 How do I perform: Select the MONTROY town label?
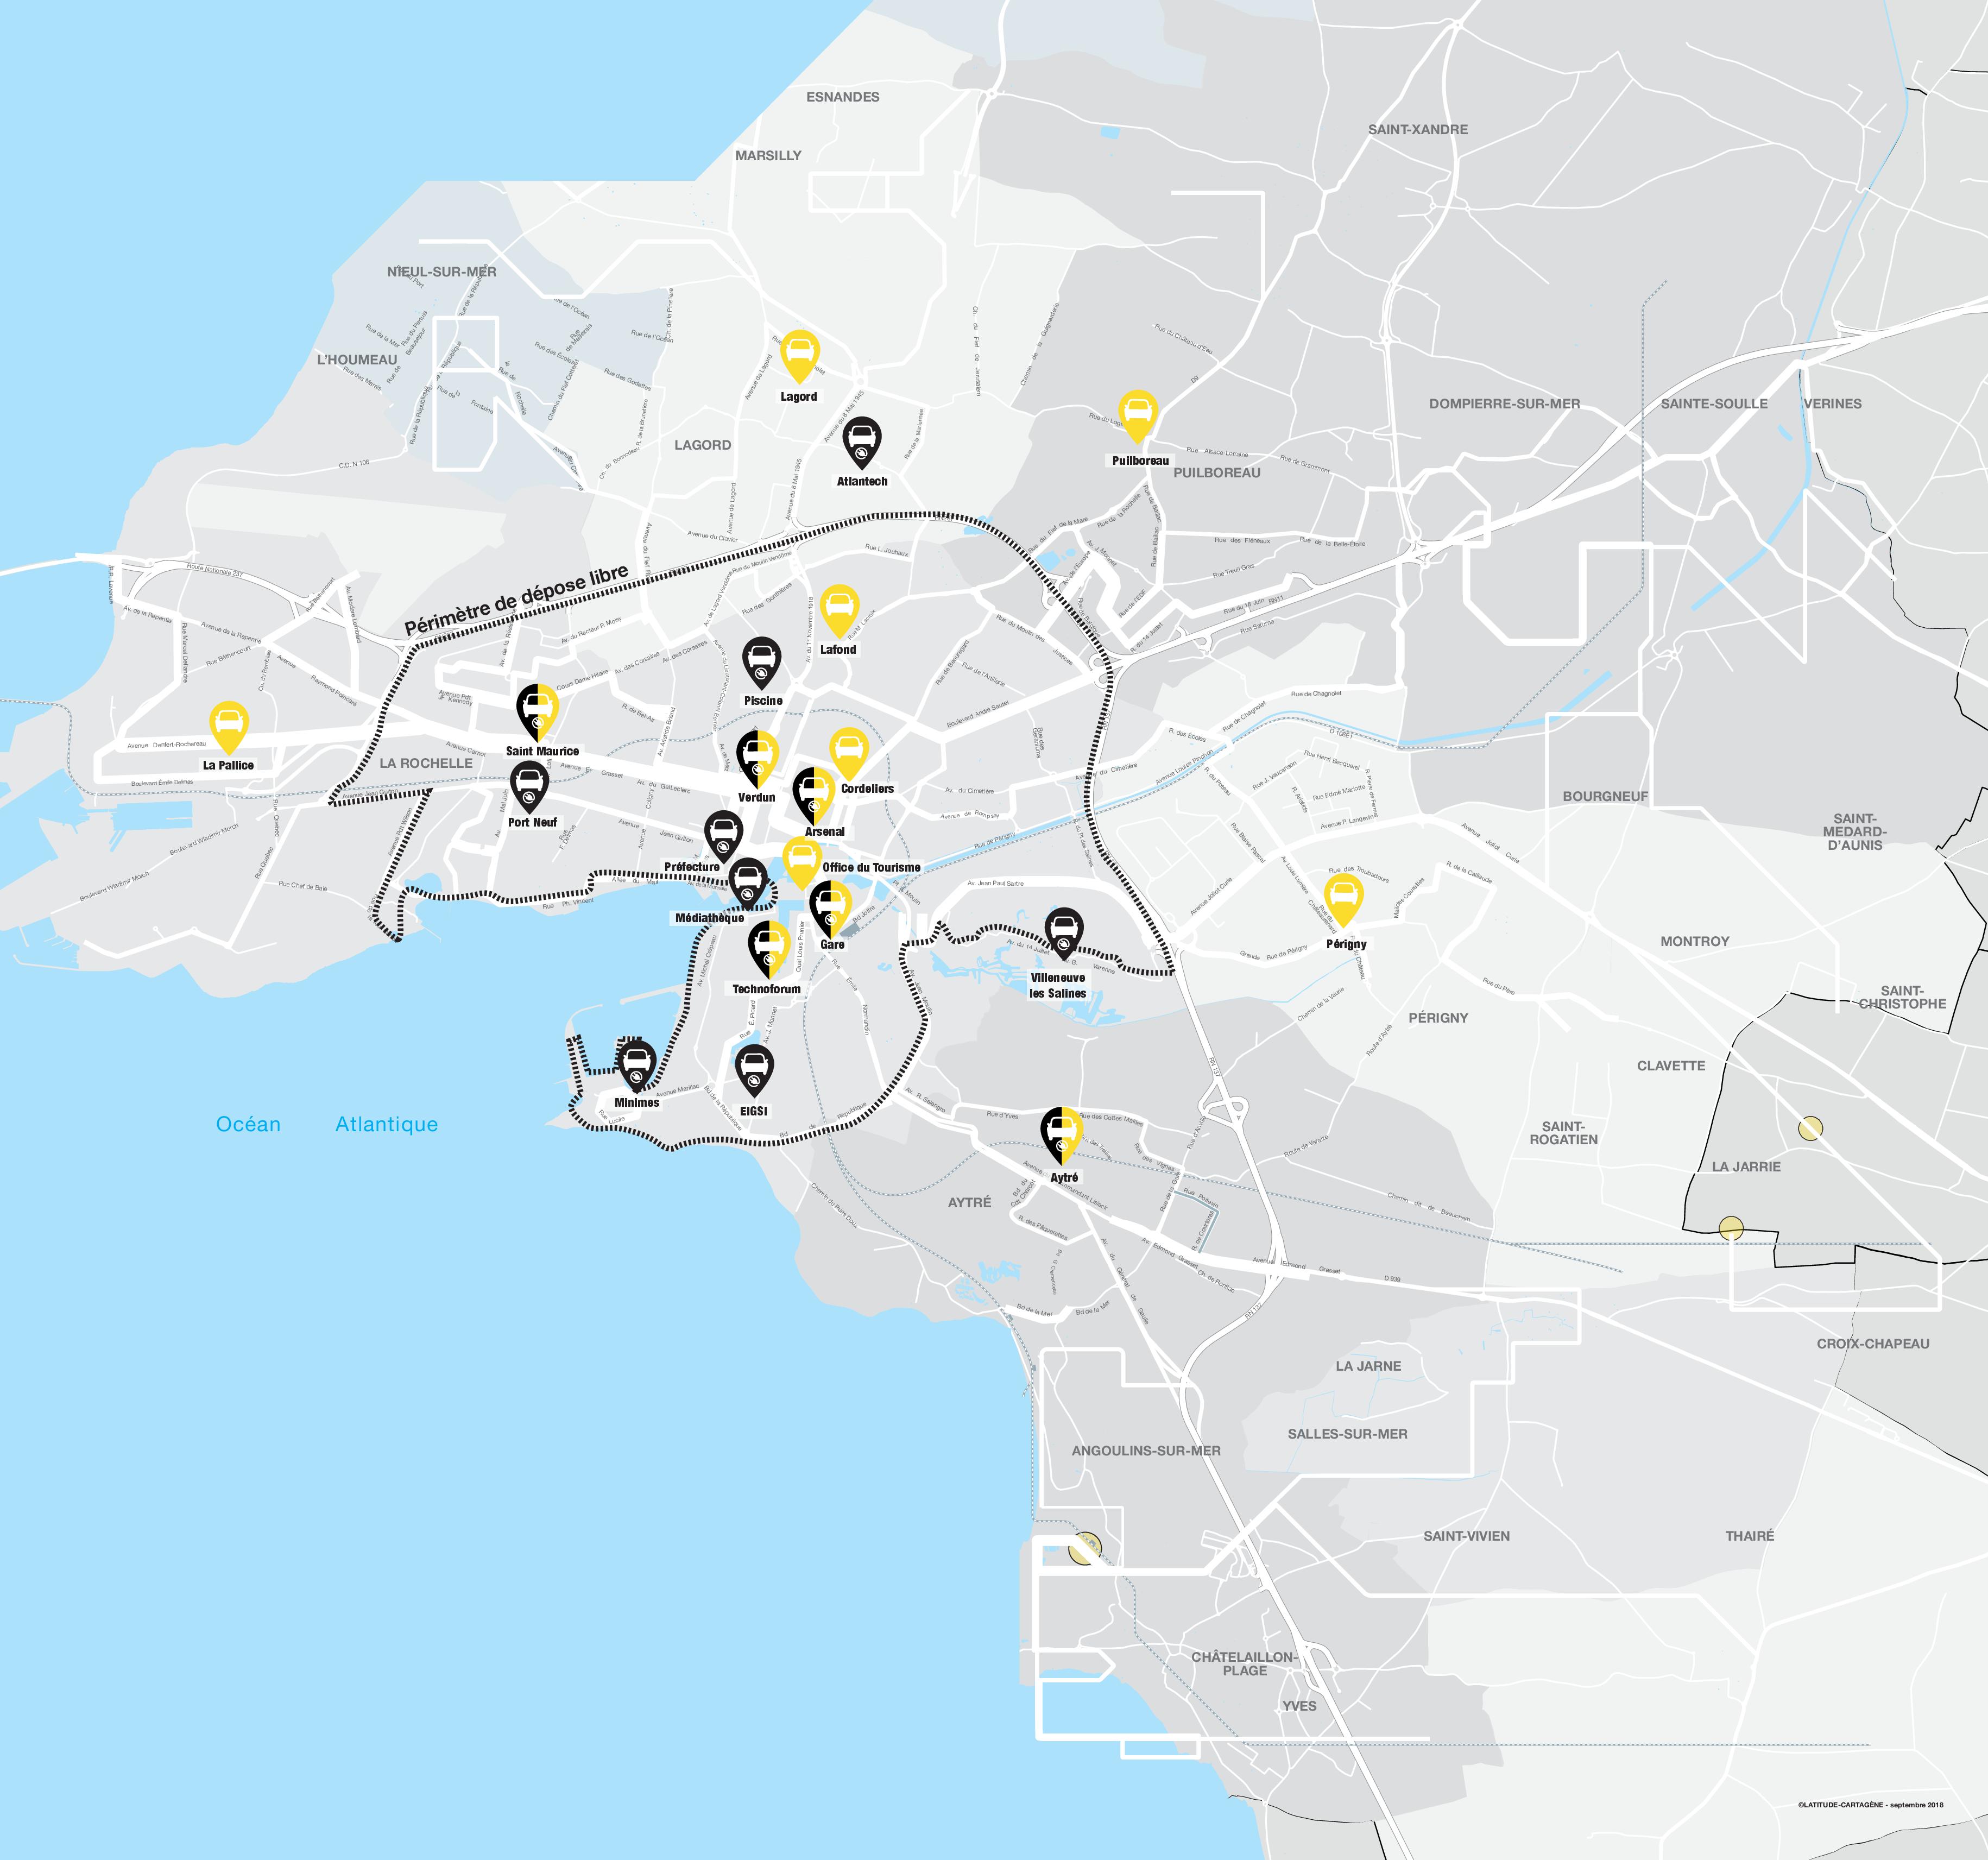tap(1695, 942)
